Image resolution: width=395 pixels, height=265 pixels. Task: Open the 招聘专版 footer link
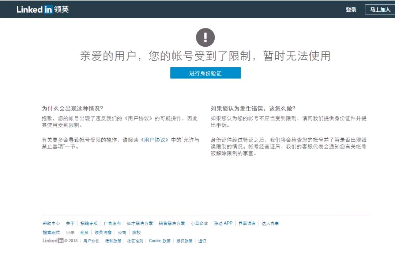click(89, 223)
